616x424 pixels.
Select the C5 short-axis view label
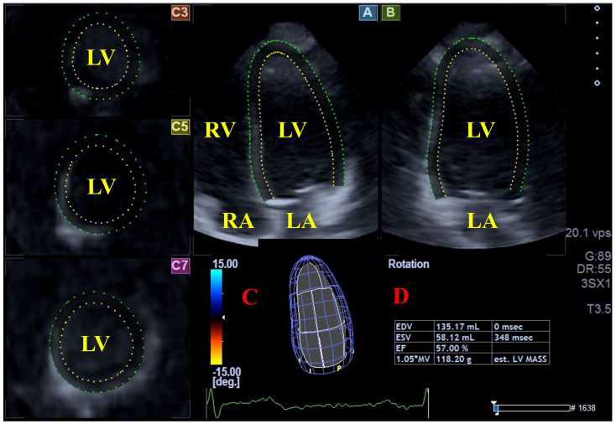click(180, 127)
